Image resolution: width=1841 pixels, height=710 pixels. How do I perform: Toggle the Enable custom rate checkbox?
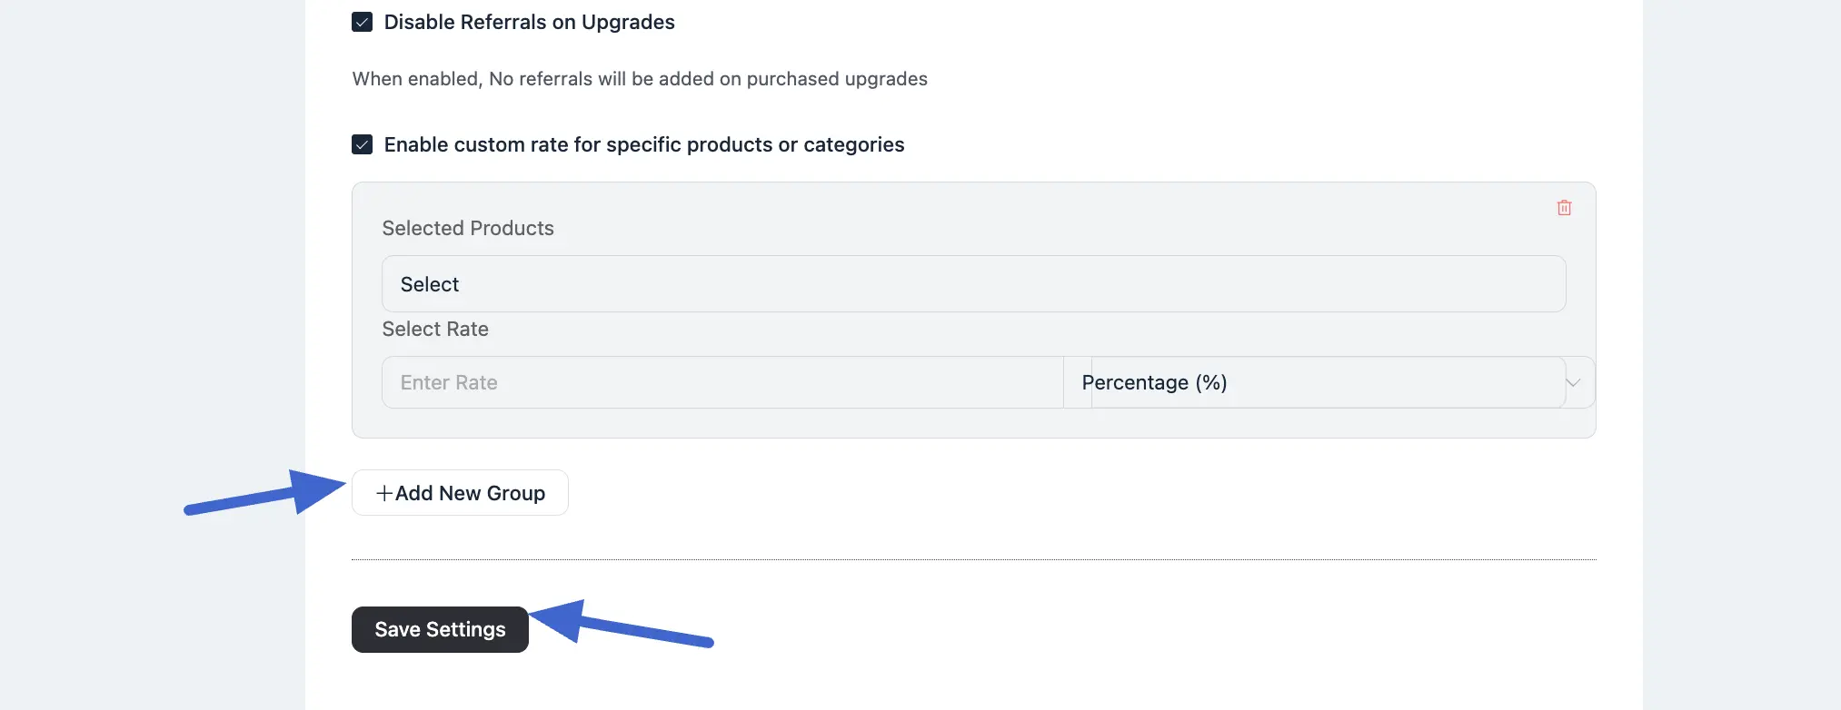(362, 144)
